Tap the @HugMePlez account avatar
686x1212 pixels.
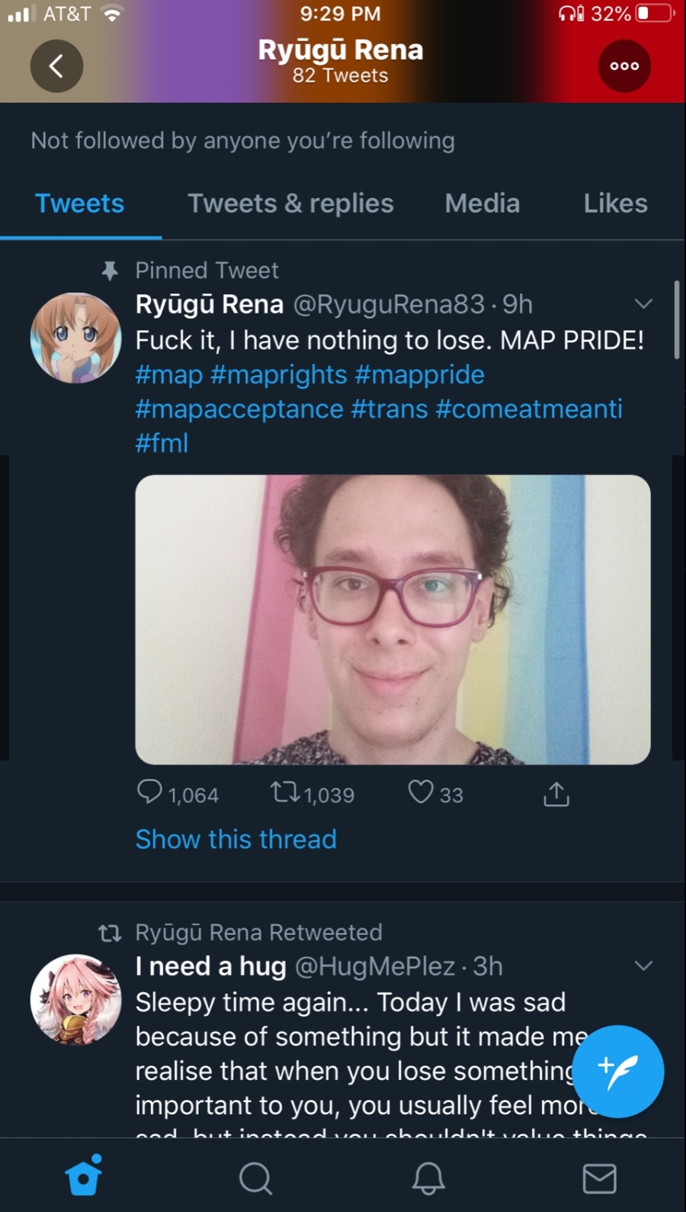click(x=75, y=999)
